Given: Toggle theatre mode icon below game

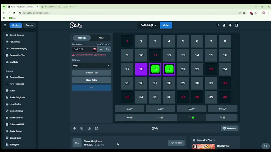Looking at the screenshot, I should [82, 128].
